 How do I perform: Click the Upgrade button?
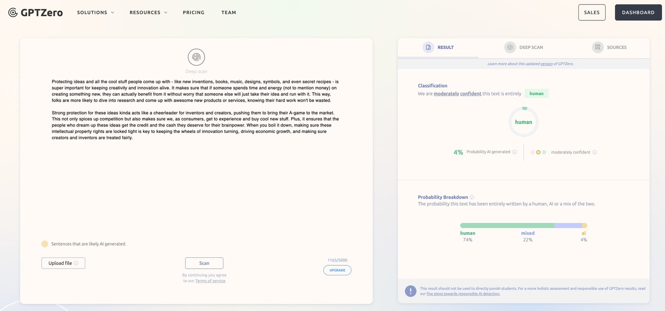(337, 270)
